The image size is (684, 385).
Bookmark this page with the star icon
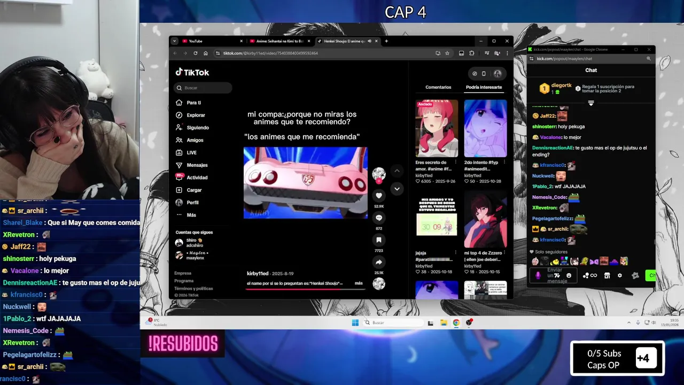(447, 53)
